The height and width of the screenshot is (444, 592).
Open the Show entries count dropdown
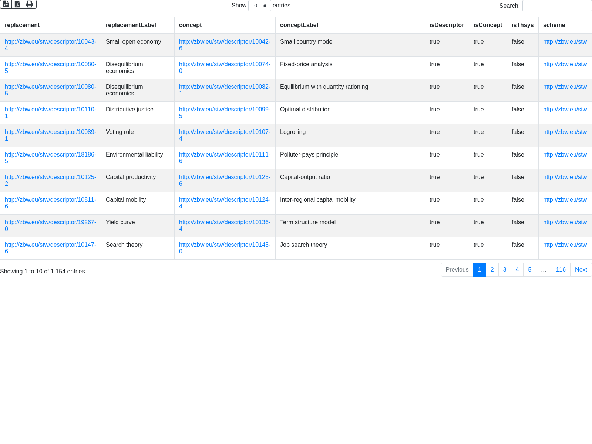[x=259, y=6]
